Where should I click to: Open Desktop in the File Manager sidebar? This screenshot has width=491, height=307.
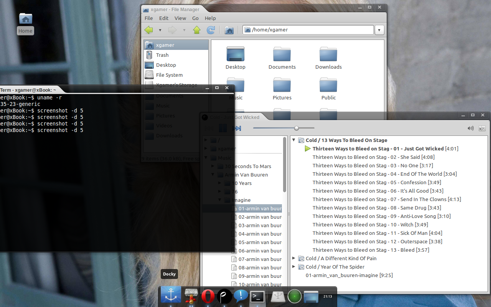click(176, 65)
